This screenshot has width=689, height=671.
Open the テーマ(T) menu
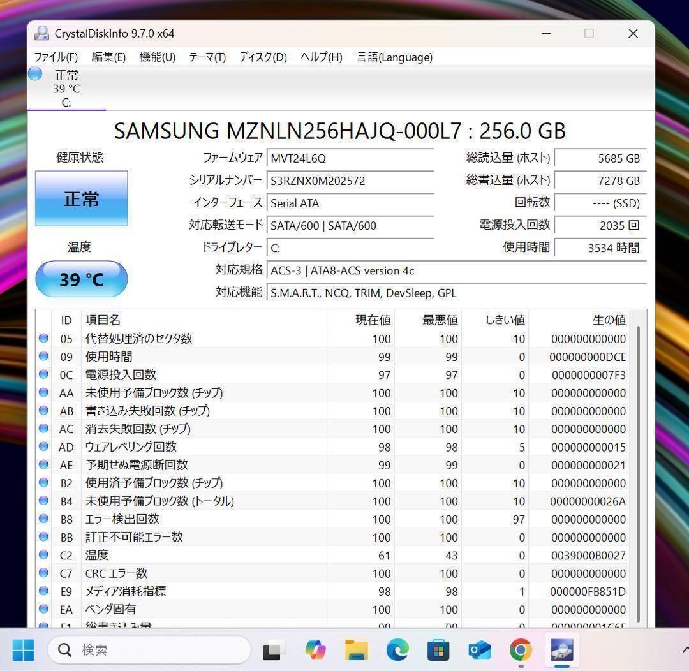tap(207, 57)
